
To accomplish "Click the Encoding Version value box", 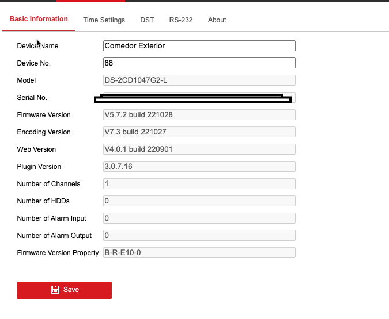I will click(x=199, y=132).
